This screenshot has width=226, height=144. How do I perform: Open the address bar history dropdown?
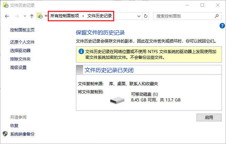[139, 16]
